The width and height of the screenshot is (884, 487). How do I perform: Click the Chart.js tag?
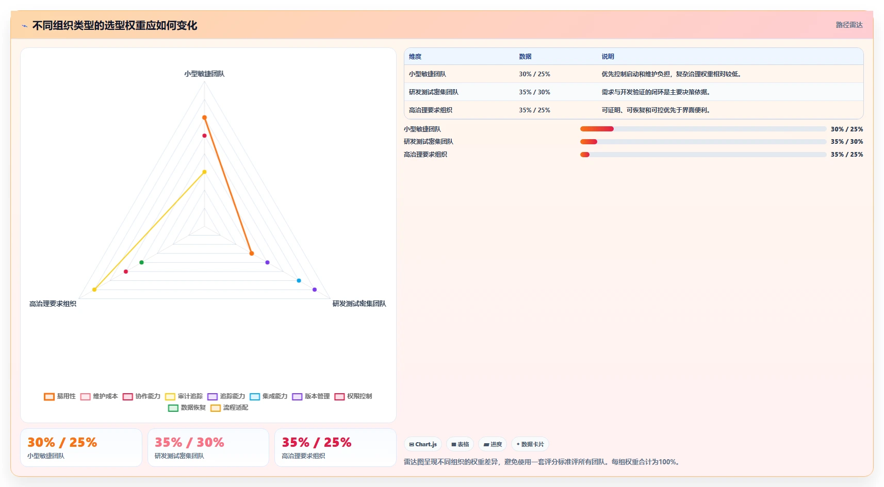click(423, 444)
